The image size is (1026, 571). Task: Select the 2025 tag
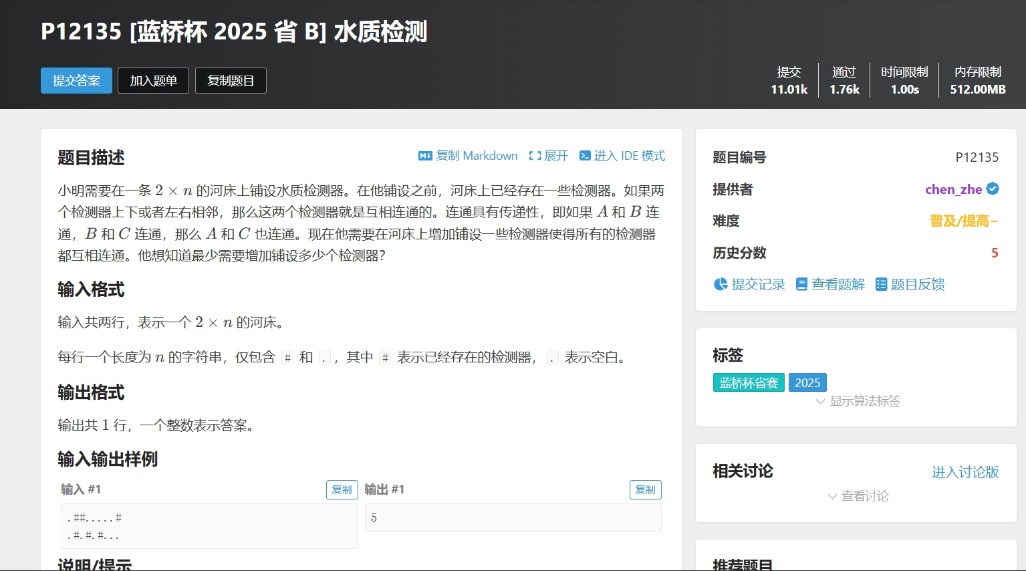pyautogui.click(x=807, y=382)
